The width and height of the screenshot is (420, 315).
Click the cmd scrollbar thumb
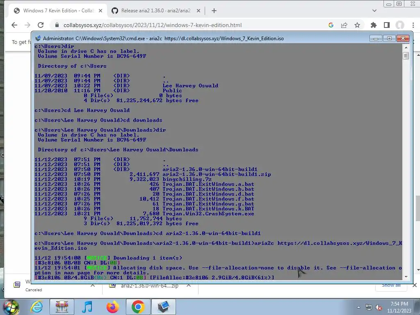click(406, 56)
